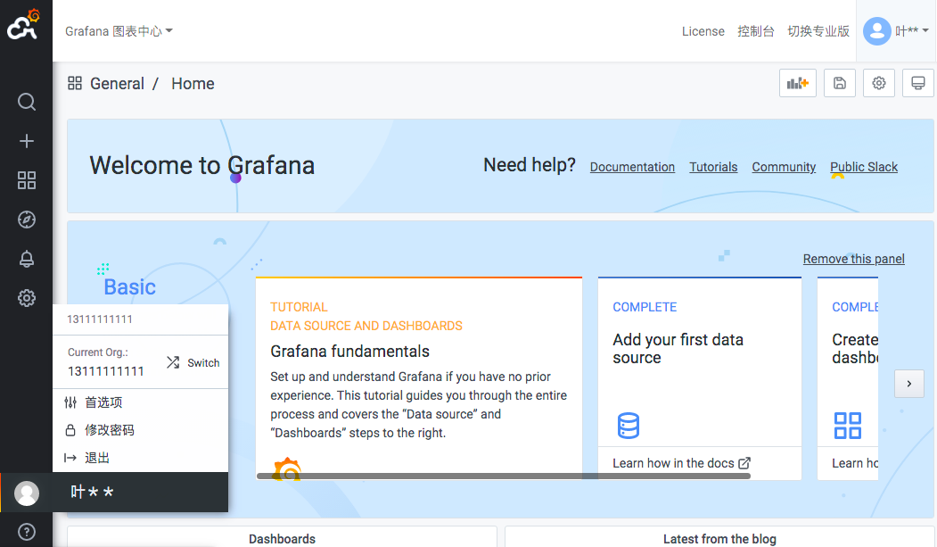Click the profile avatar in the top header

click(x=876, y=31)
